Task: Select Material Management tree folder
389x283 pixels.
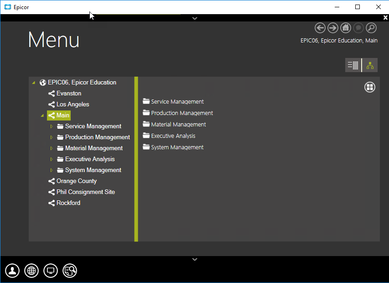Action: click(90, 148)
